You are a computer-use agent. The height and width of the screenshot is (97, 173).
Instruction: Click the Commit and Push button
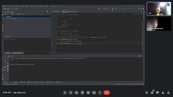18,53
